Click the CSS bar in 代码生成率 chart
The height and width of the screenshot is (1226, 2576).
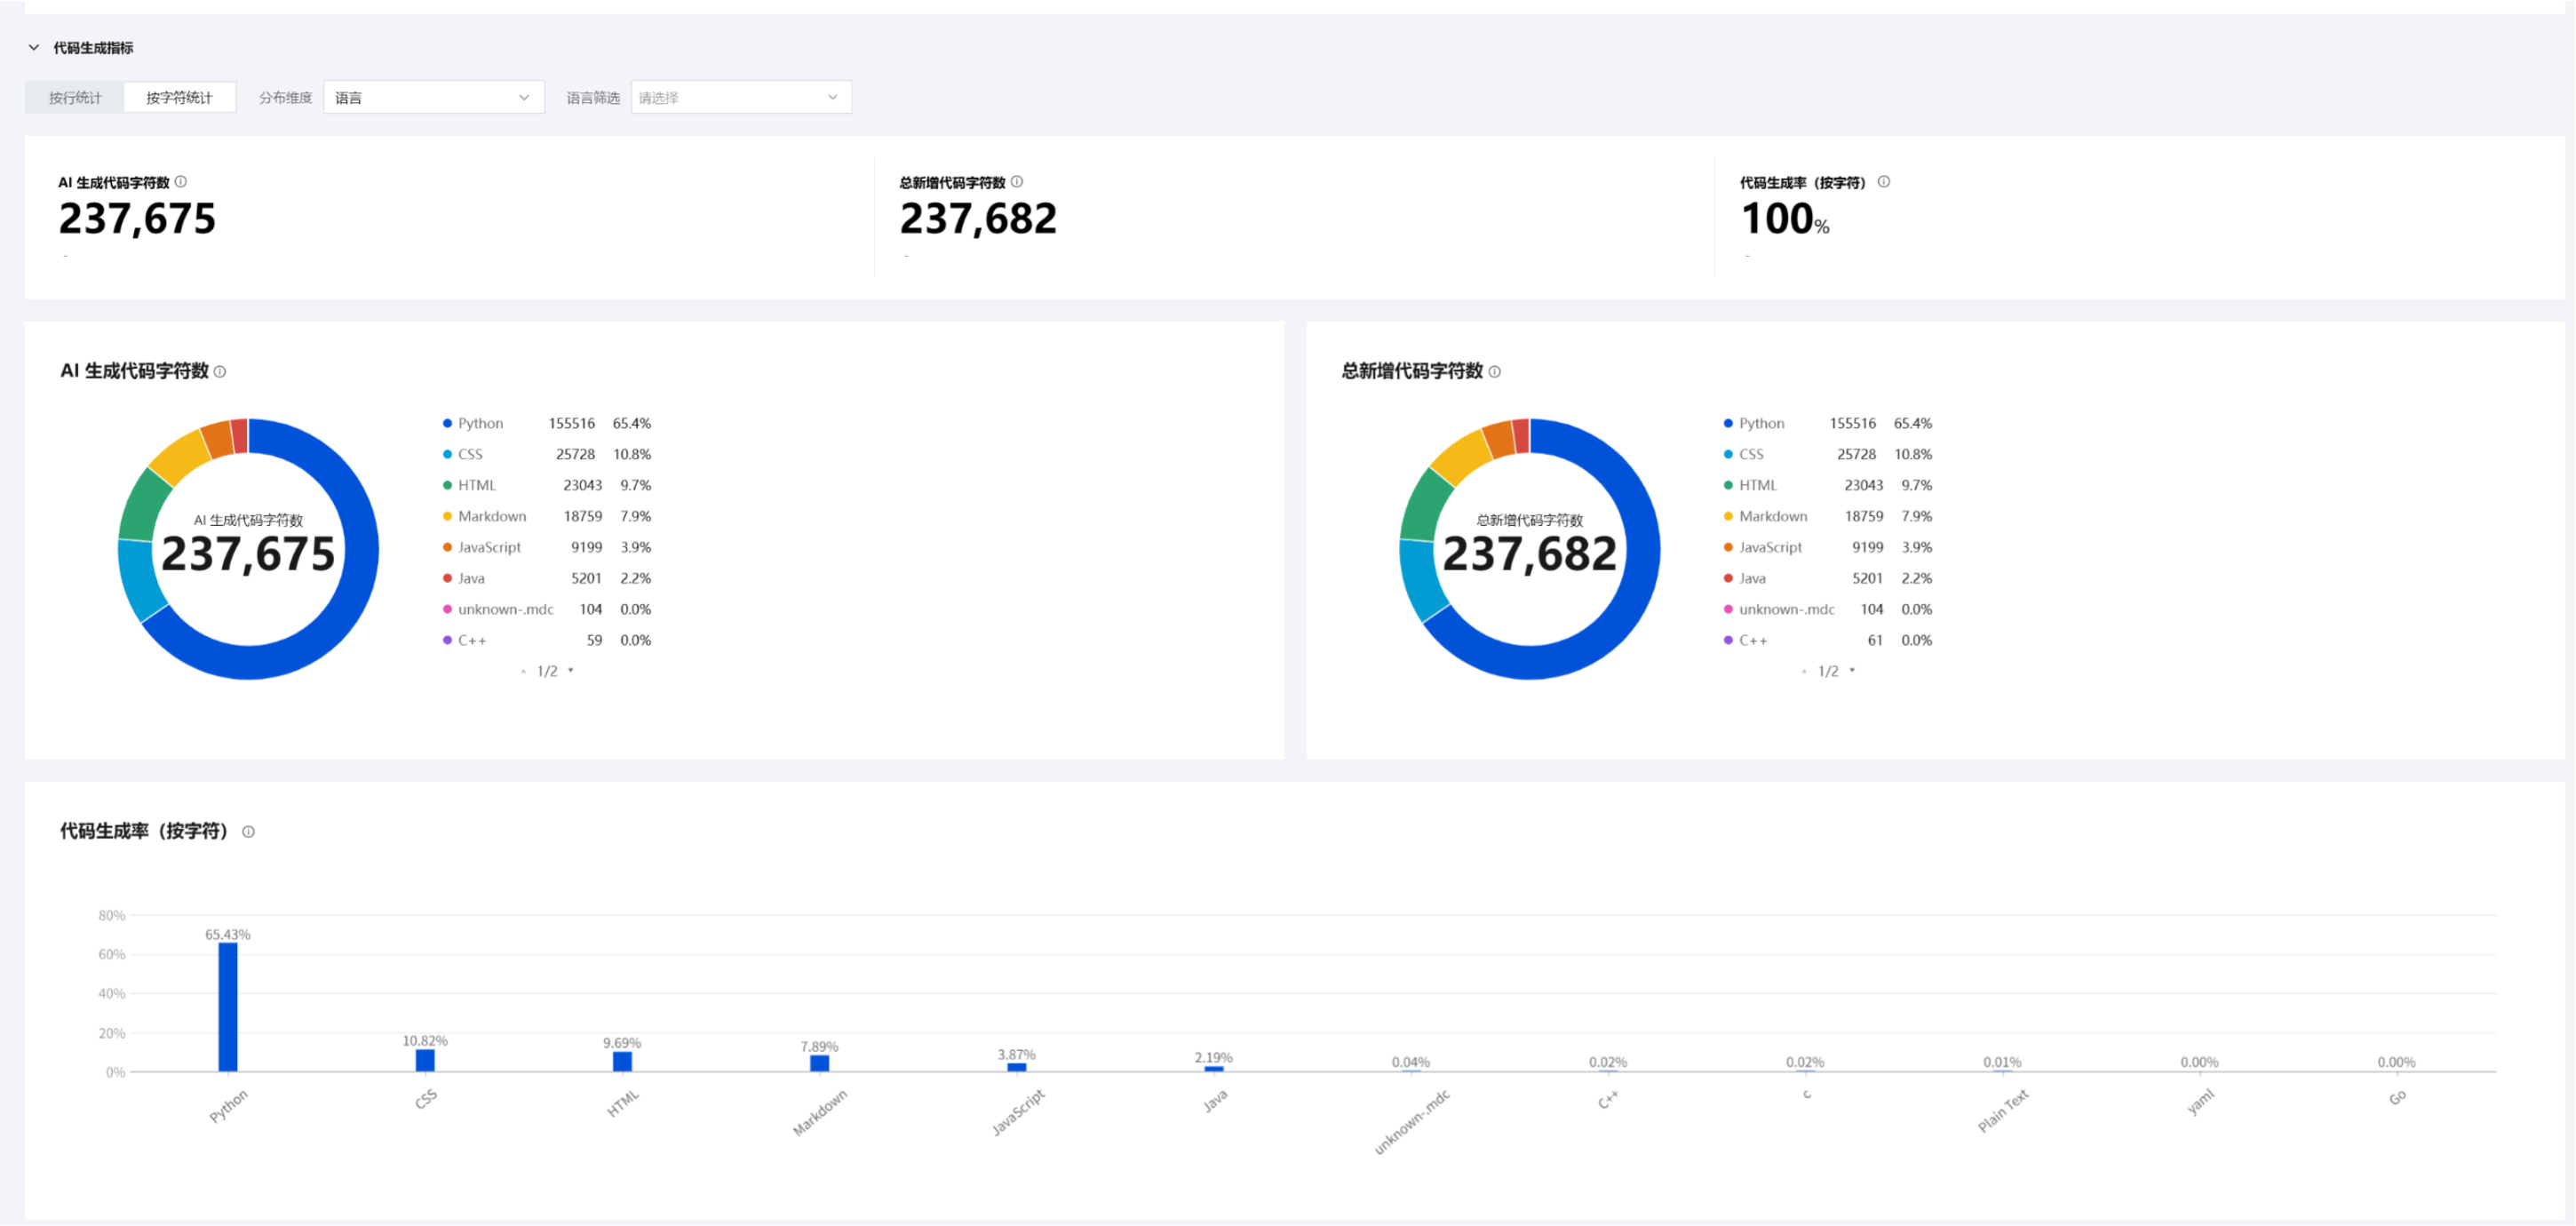425,1061
